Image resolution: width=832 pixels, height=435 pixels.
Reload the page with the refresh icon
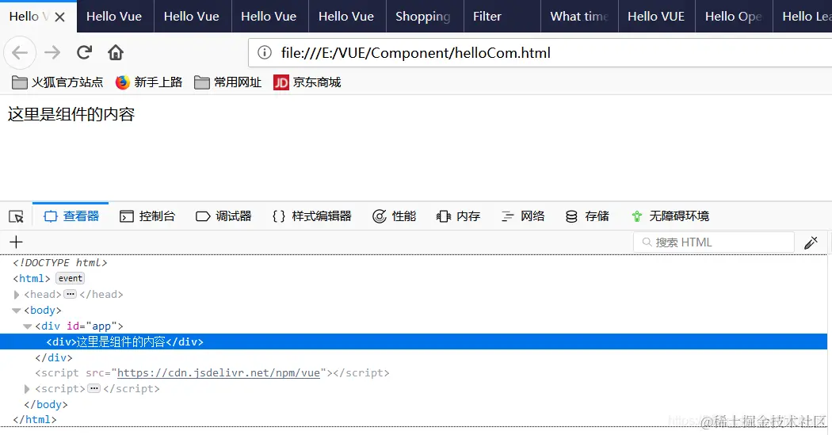(x=84, y=52)
